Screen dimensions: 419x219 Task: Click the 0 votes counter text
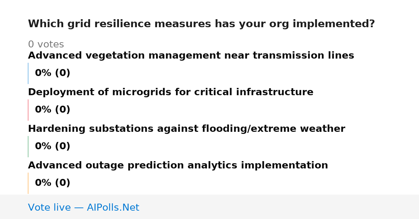46,45
